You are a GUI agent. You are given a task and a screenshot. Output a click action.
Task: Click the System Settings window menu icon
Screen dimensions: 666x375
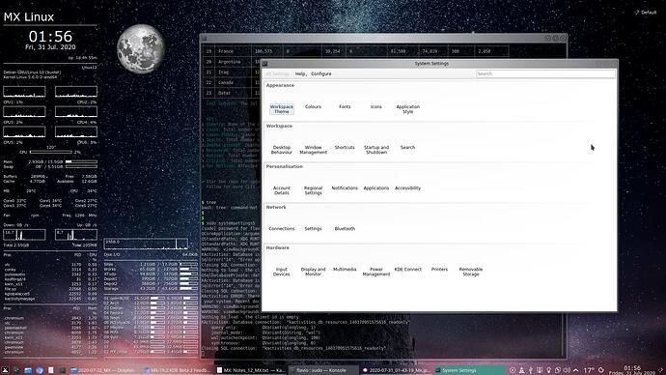coord(265,64)
